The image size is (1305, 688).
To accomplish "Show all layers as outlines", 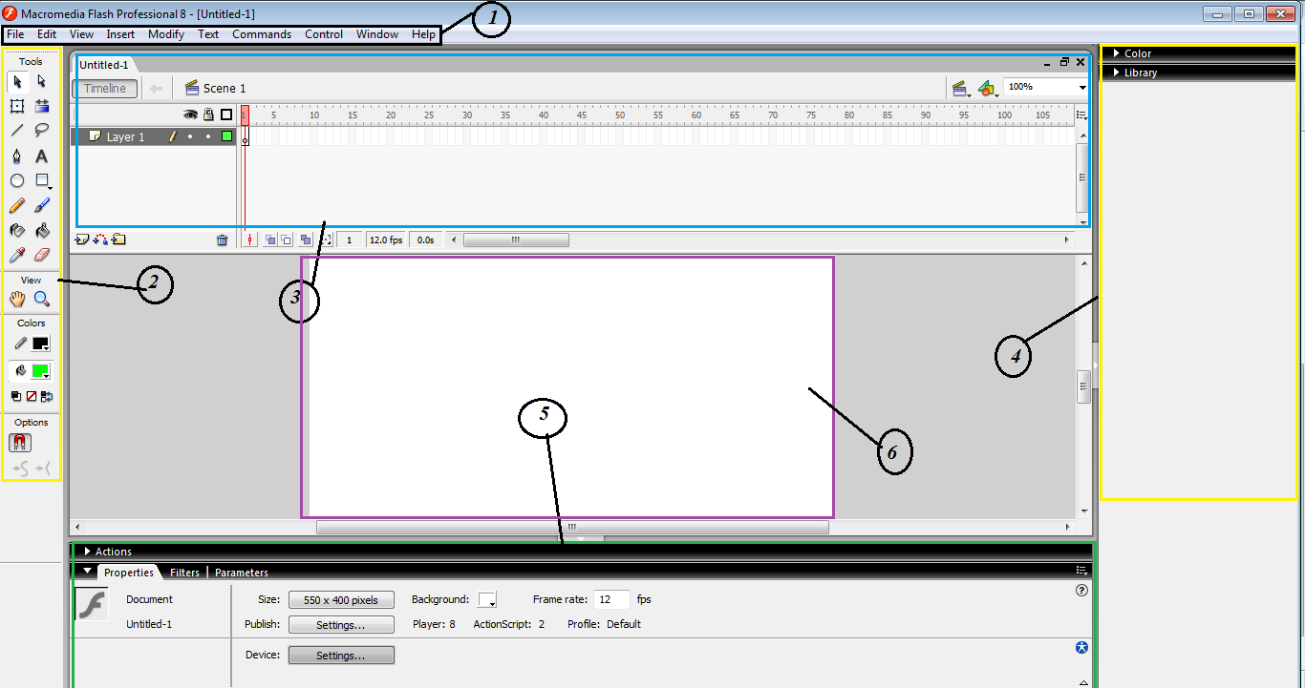I will [226, 115].
